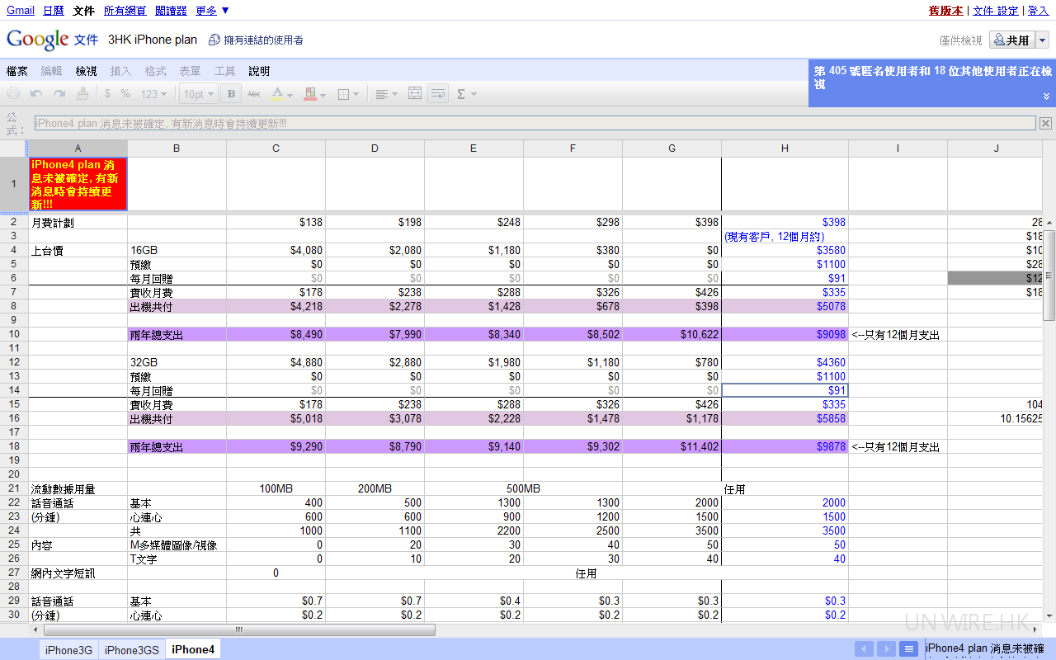Open the dropdown arrow beside 共用 button
The height and width of the screenshot is (660, 1056).
pyautogui.click(x=1043, y=40)
